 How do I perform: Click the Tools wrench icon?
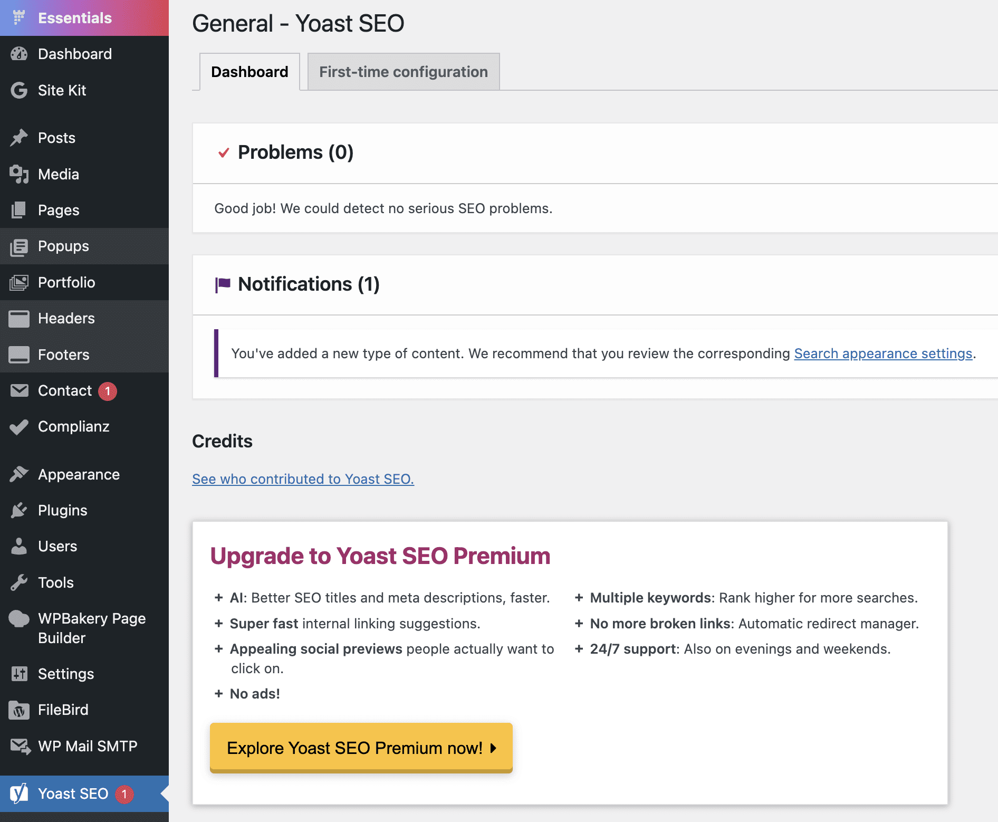[19, 582]
